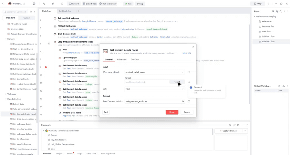Save the flow with the disk icon
The height and width of the screenshot is (155, 290).
click(34, 4)
